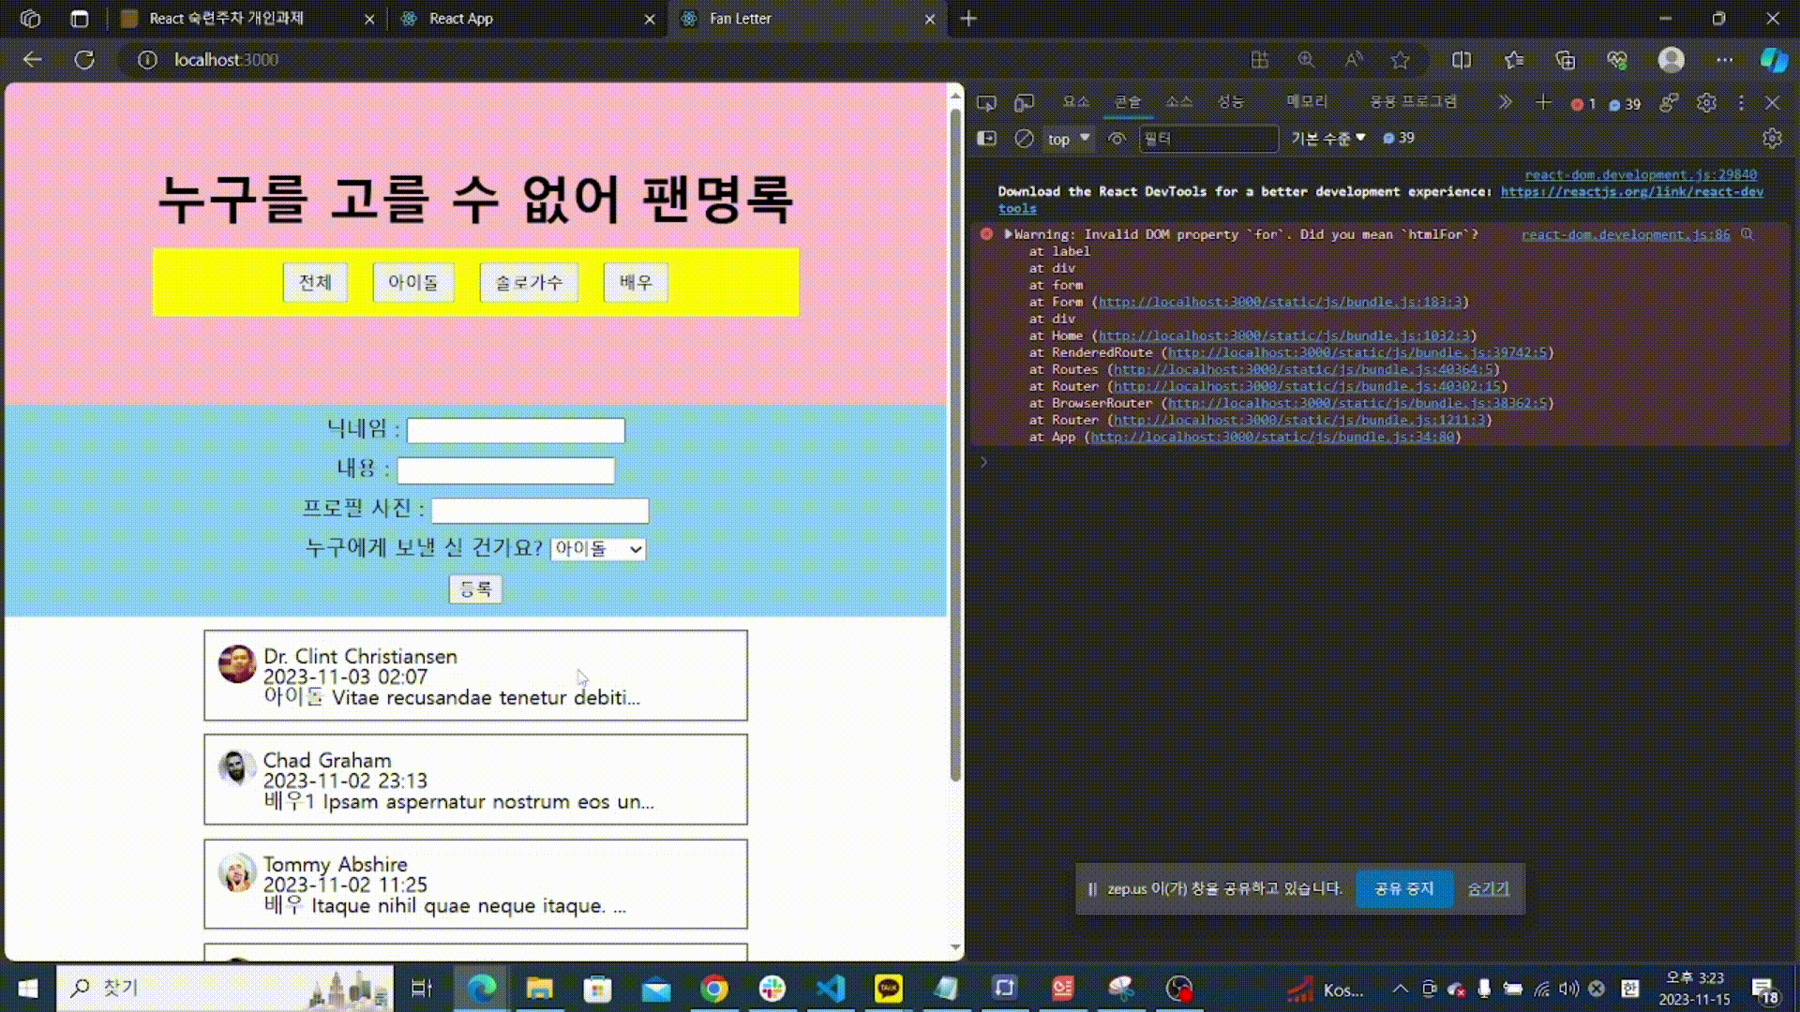Toggle the console sidebar panel icon
Screen dimensions: 1800x1012
pos(986,139)
